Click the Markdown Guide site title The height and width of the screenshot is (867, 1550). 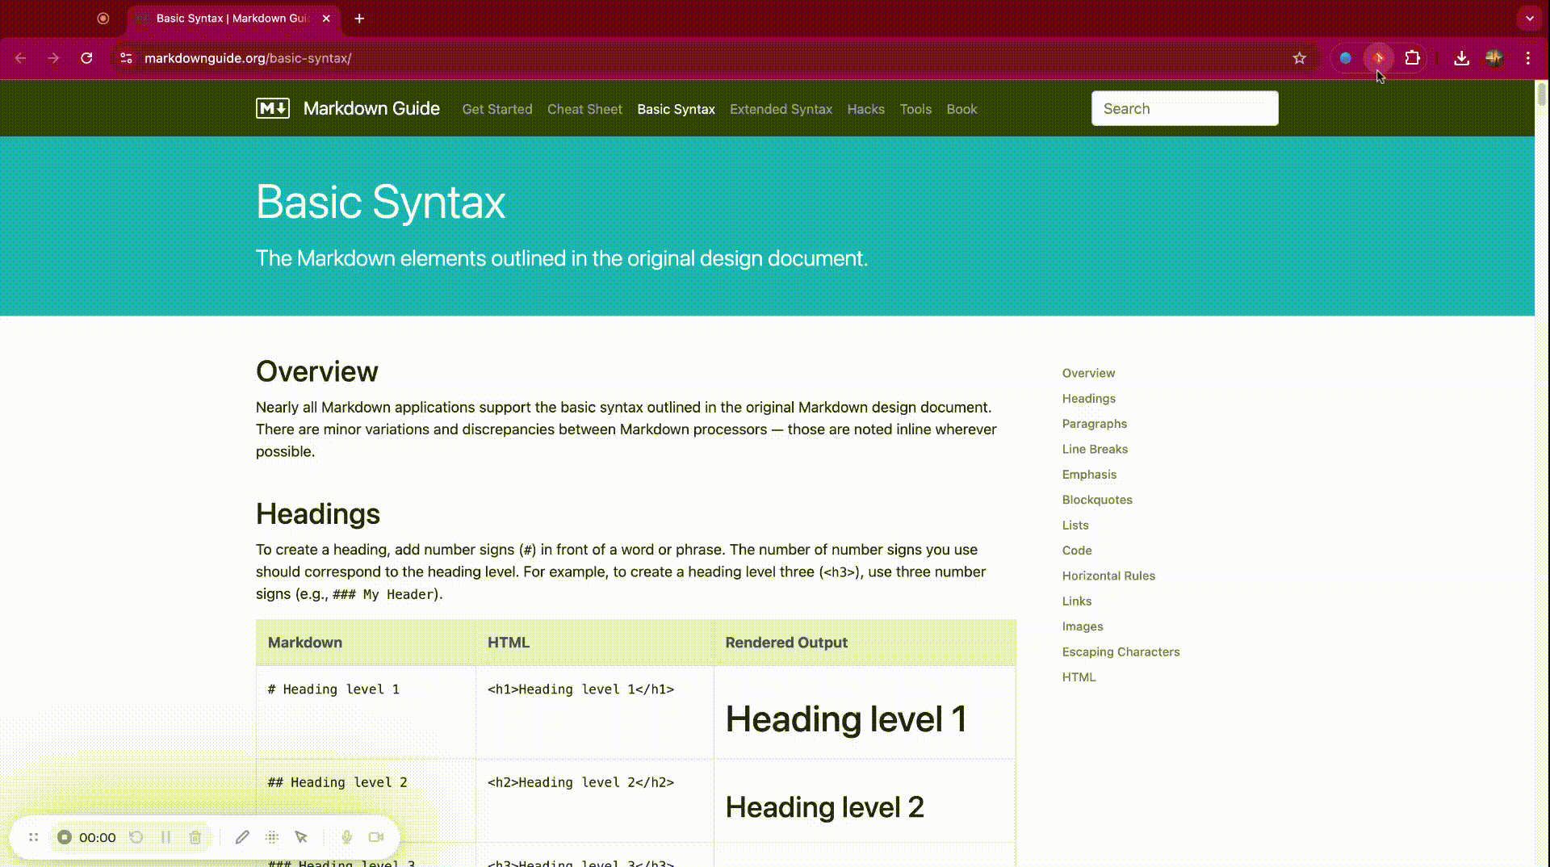click(x=371, y=108)
